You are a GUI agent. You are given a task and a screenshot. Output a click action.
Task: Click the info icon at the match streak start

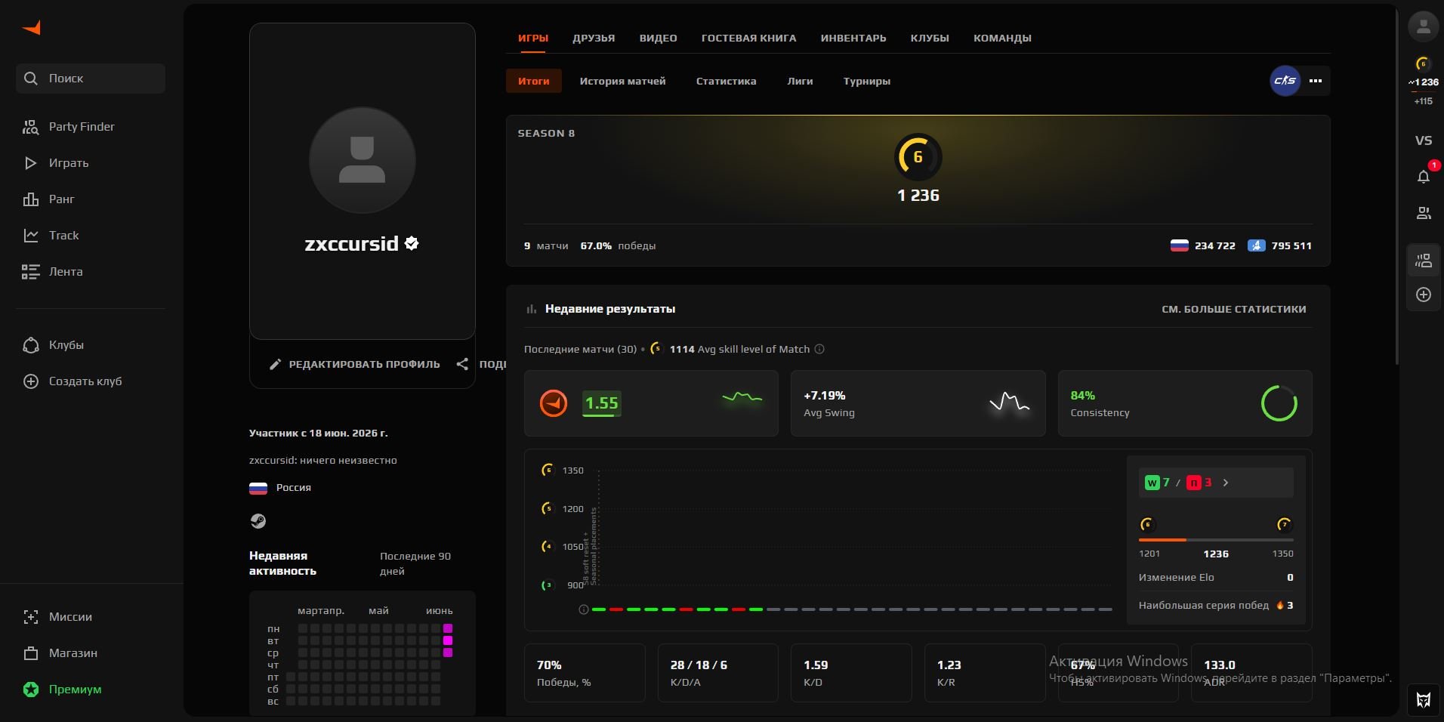[x=583, y=609]
